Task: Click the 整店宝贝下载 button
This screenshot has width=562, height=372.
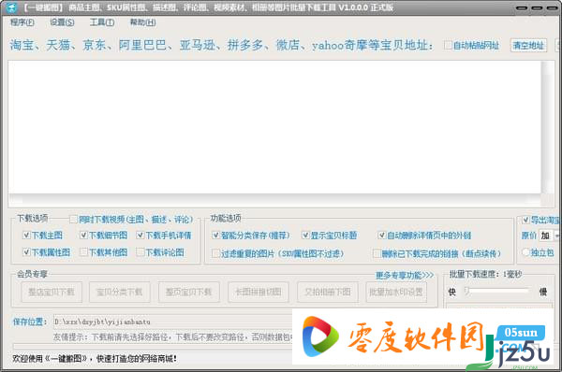Action: click(x=52, y=292)
